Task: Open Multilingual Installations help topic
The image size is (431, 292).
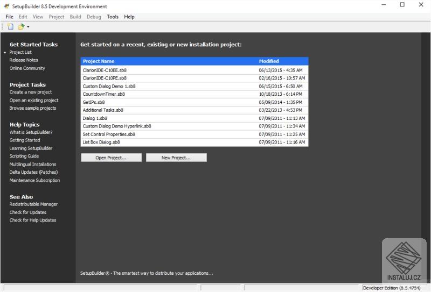Action: [x=33, y=164]
